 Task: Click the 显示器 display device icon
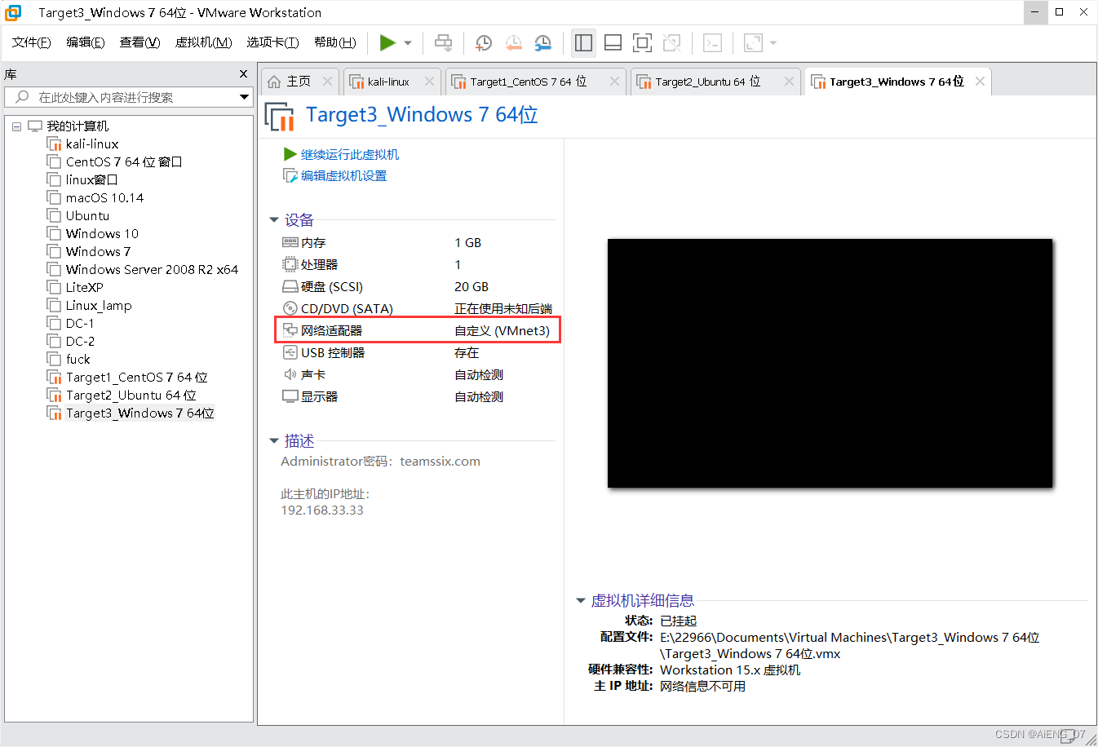pyautogui.click(x=290, y=396)
